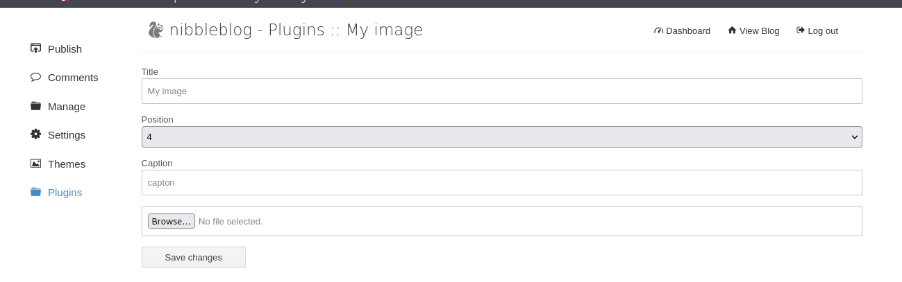Viewport: 902px width, 282px height.
Task: Click the Log out arrow icon
Action: click(x=800, y=30)
